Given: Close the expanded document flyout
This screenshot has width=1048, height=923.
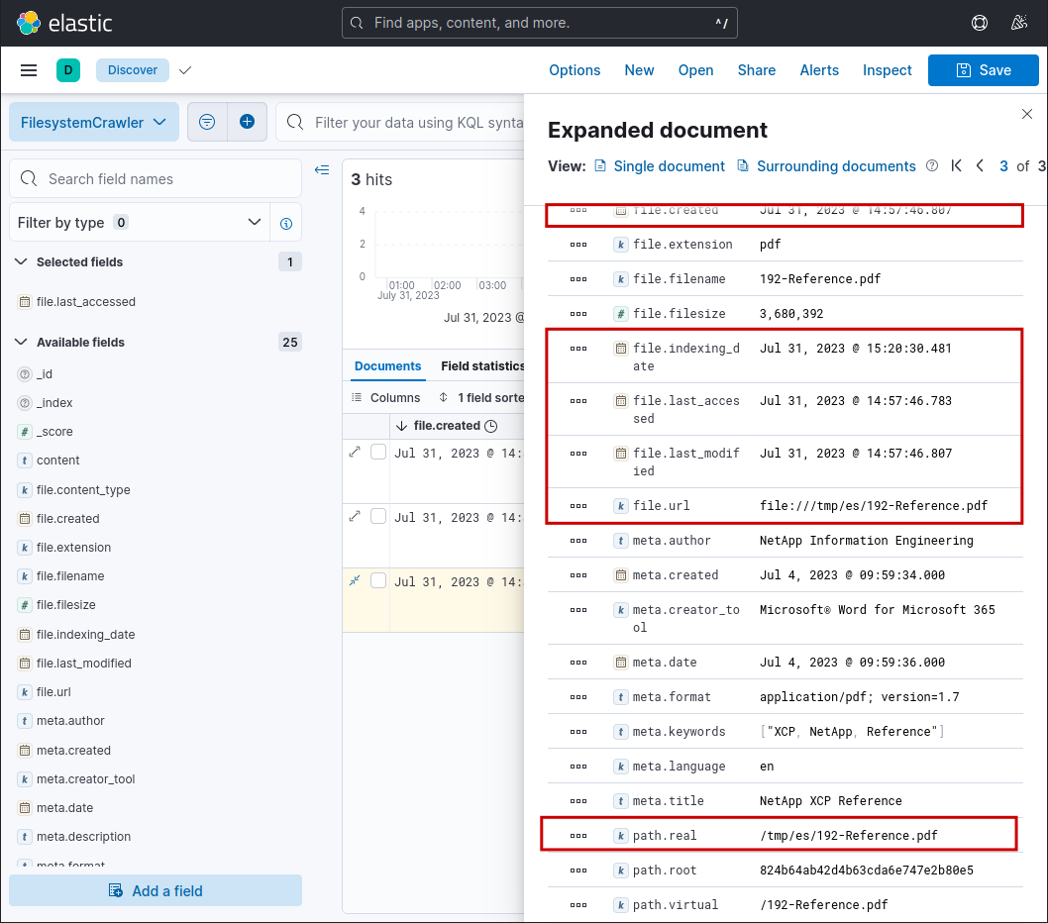Looking at the screenshot, I should (x=1027, y=114).
